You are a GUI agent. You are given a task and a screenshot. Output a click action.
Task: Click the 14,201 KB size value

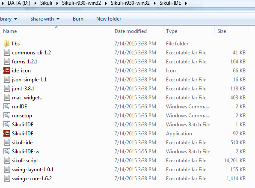pyautogui.click(x=234, y=161)
